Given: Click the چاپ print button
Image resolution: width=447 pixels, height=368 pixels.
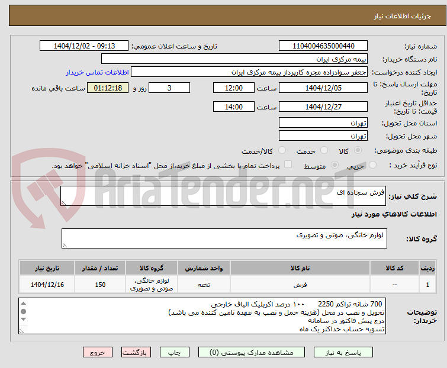Looking at the screenshot, I should 175,353.
